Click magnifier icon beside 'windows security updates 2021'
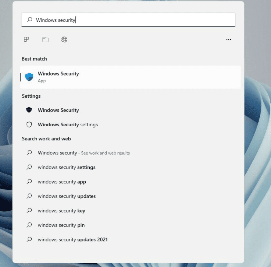The width and height of the screenshot is (271, 267). click(x=29, y=239)
